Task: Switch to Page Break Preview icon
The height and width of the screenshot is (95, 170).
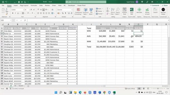Action: click(x=148, y=89)
